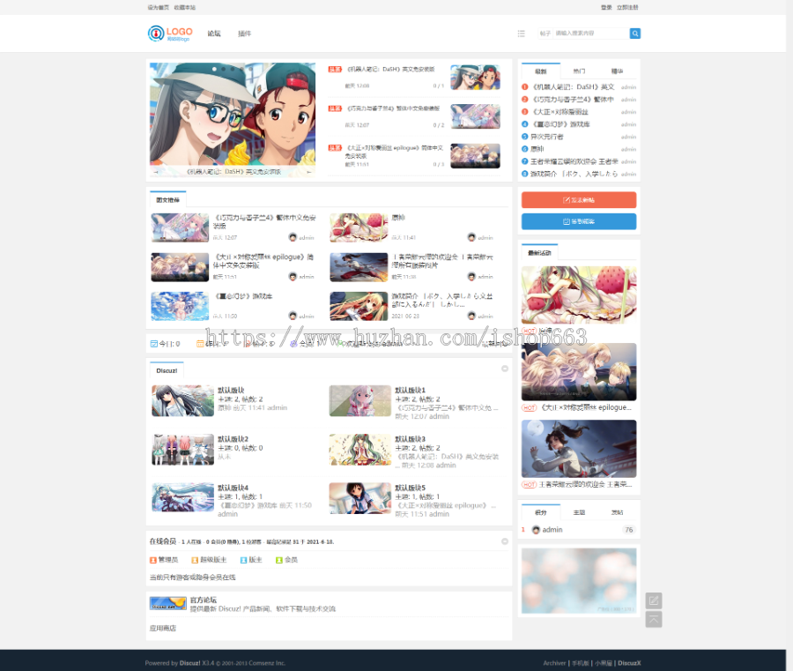Click the number 8 rank badge in latest list
The height and width of the screenshot is (671, 793).
[x=525, y=174]
